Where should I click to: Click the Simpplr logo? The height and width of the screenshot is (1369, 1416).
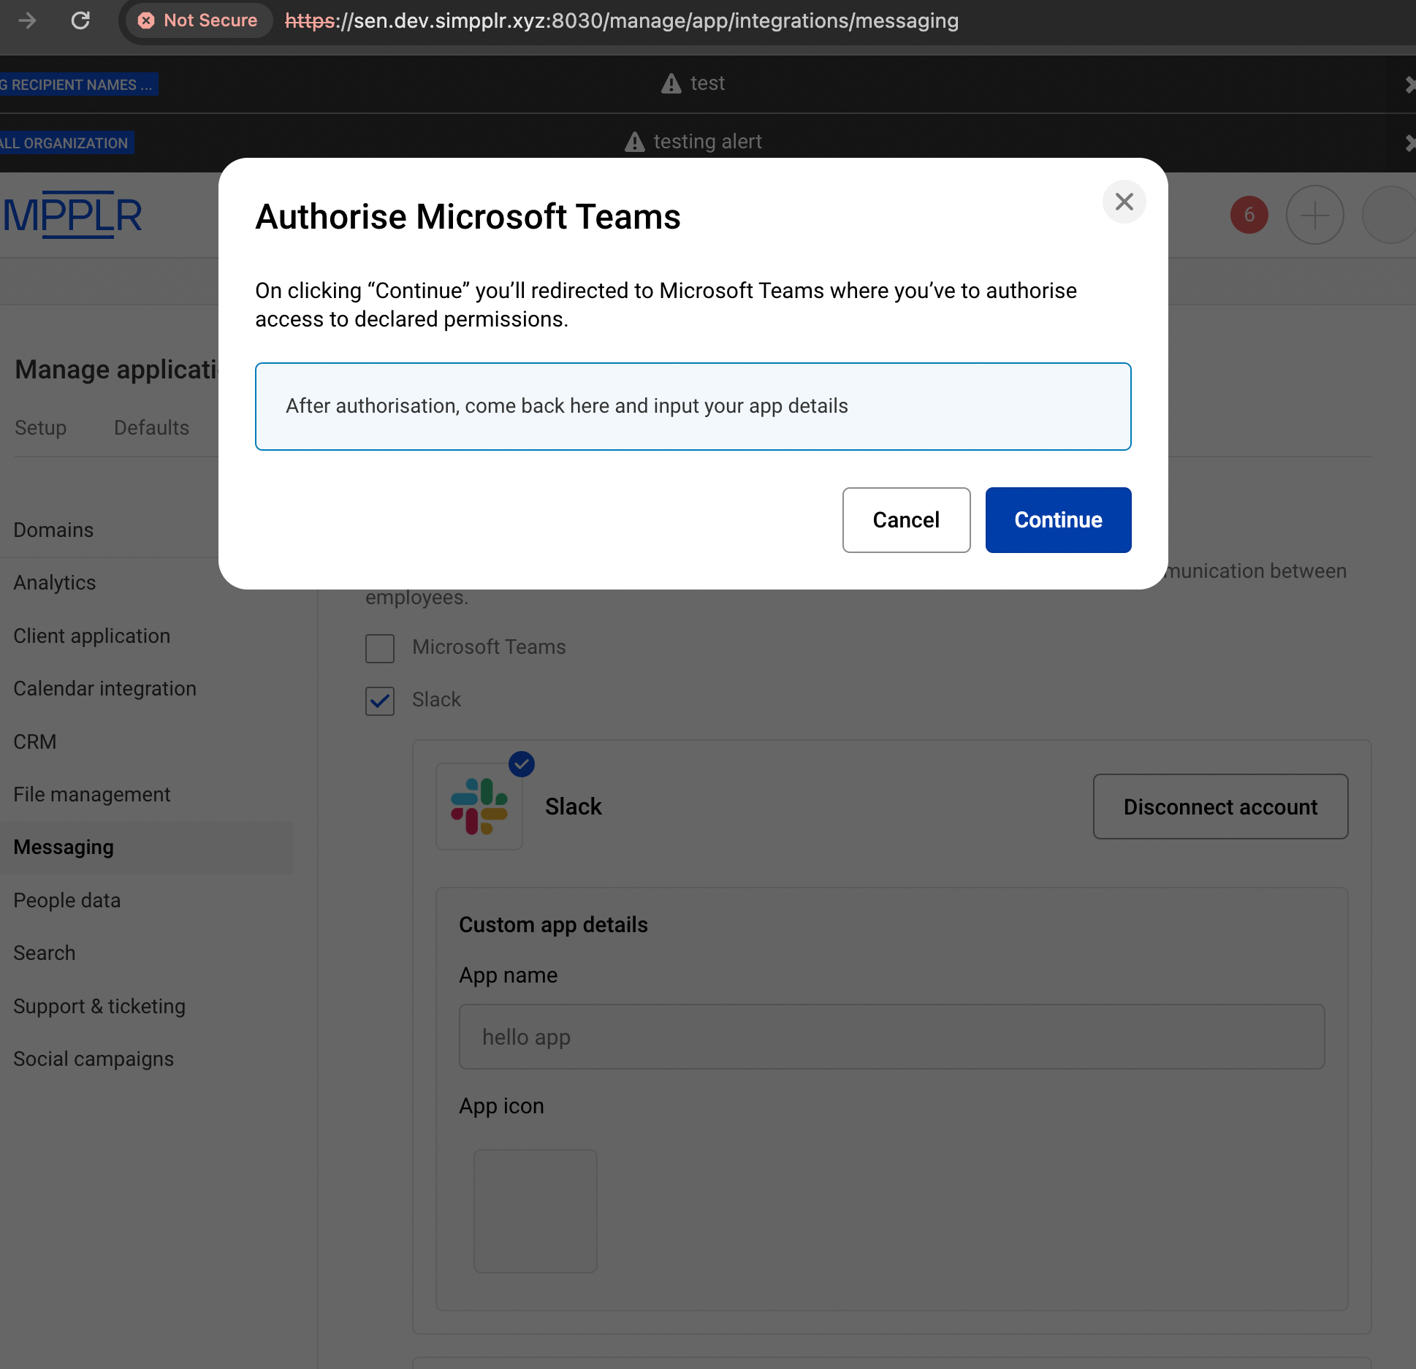[x=72, y=216]
